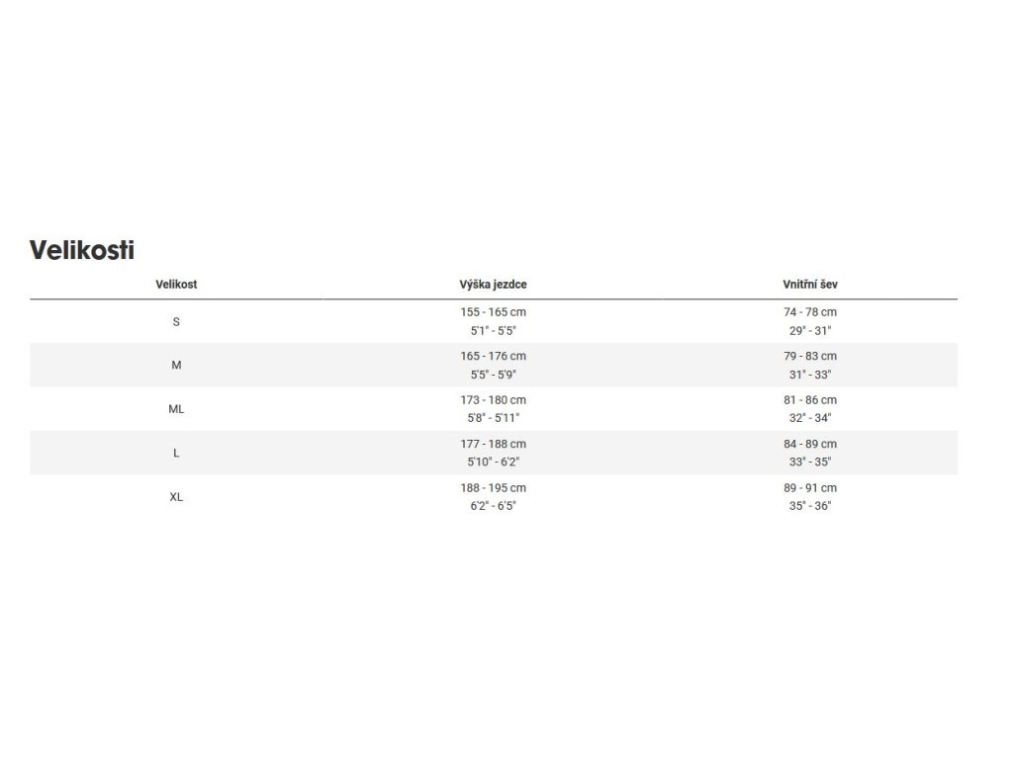Select the Velikost column header
This screenshot has height=759, width=1013.
176,284
